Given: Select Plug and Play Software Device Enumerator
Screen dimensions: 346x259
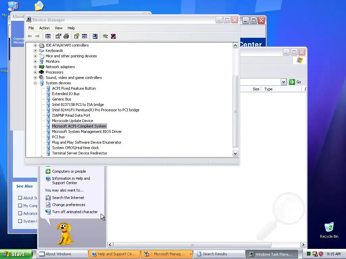Looking at the screenshot, I should pyautogui.click(x=87, y=142).
